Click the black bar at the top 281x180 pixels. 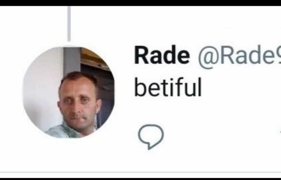(140, 3)
